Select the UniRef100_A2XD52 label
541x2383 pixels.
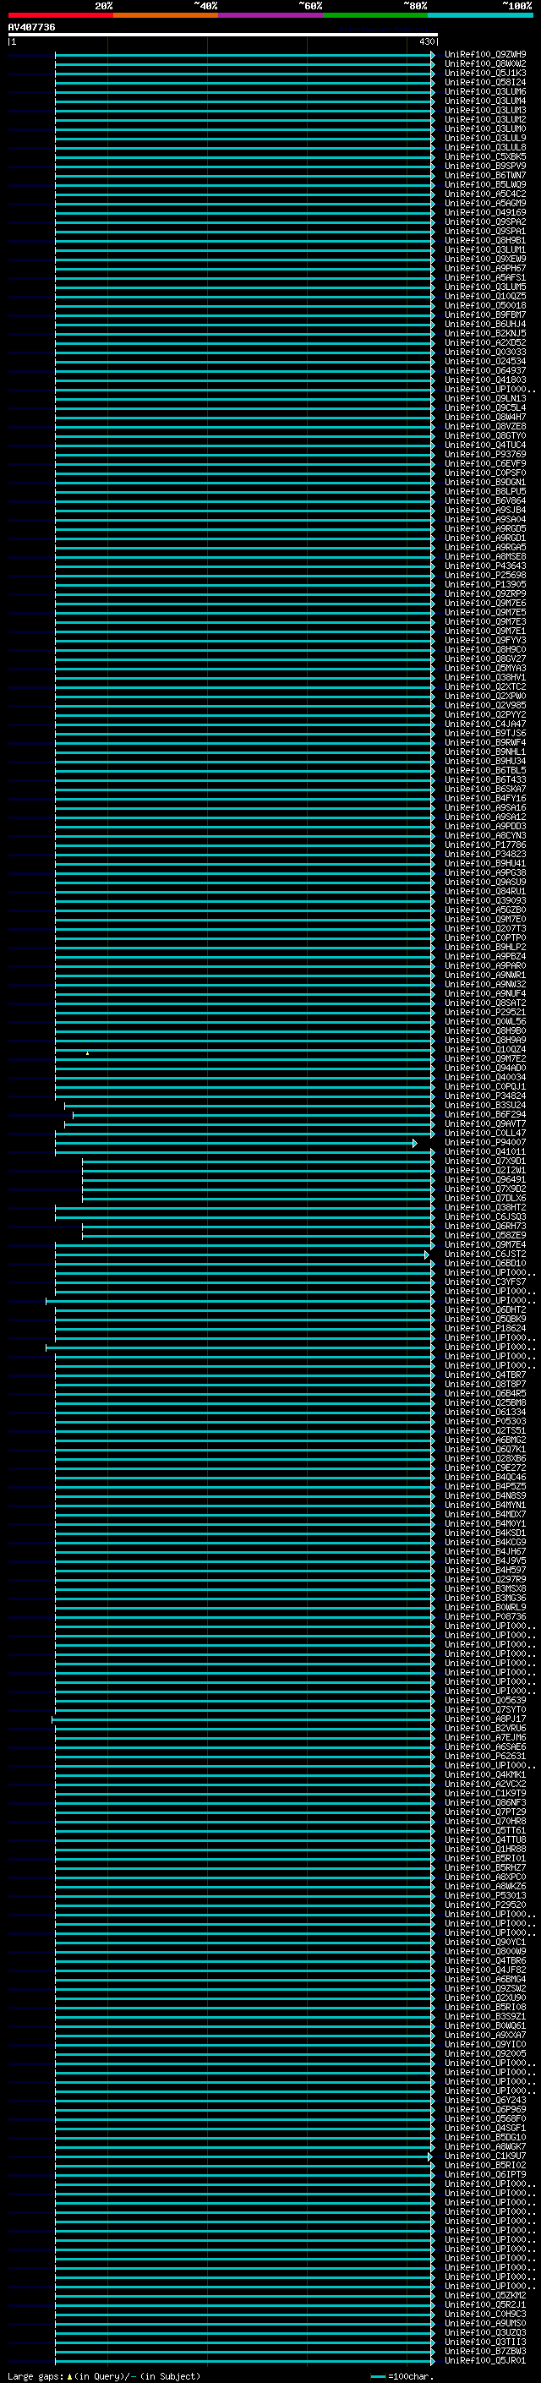[485, 343]
